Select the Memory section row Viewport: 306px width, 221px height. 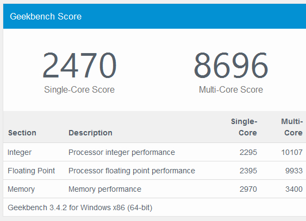(x=154, y=189)
